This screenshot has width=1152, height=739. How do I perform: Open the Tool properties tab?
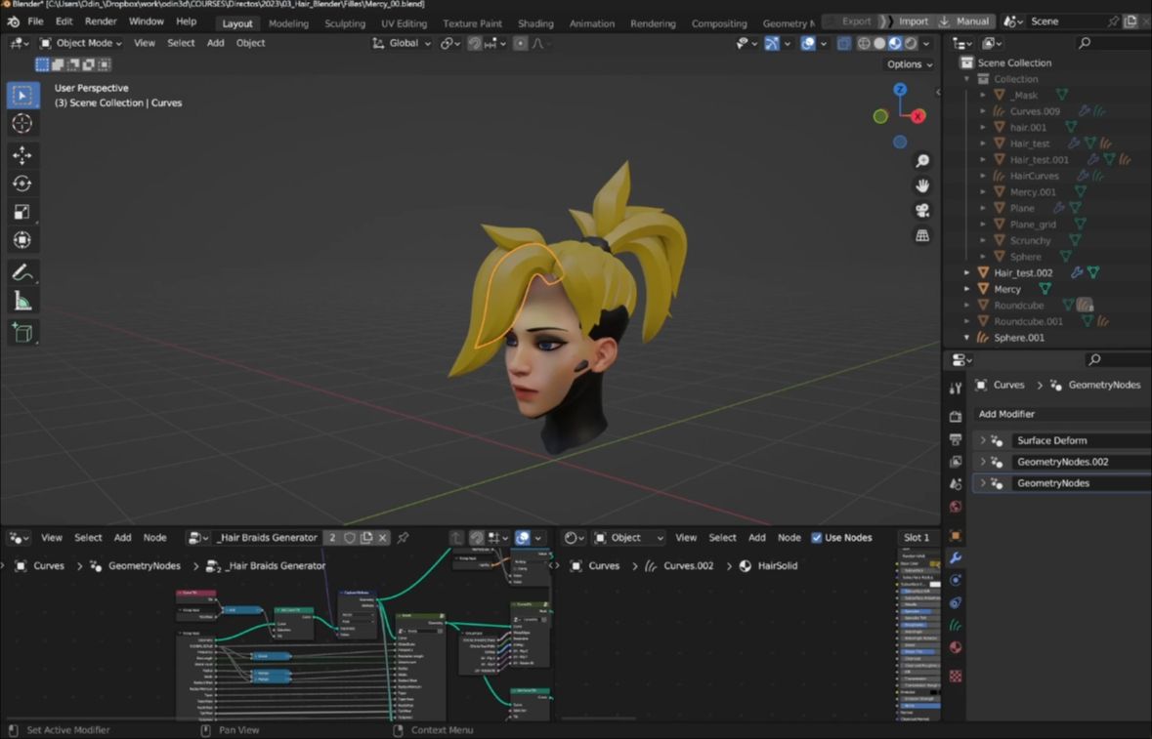point(955,389)
